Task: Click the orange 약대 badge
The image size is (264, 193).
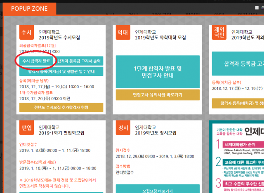Action: (x=123, y=32)
